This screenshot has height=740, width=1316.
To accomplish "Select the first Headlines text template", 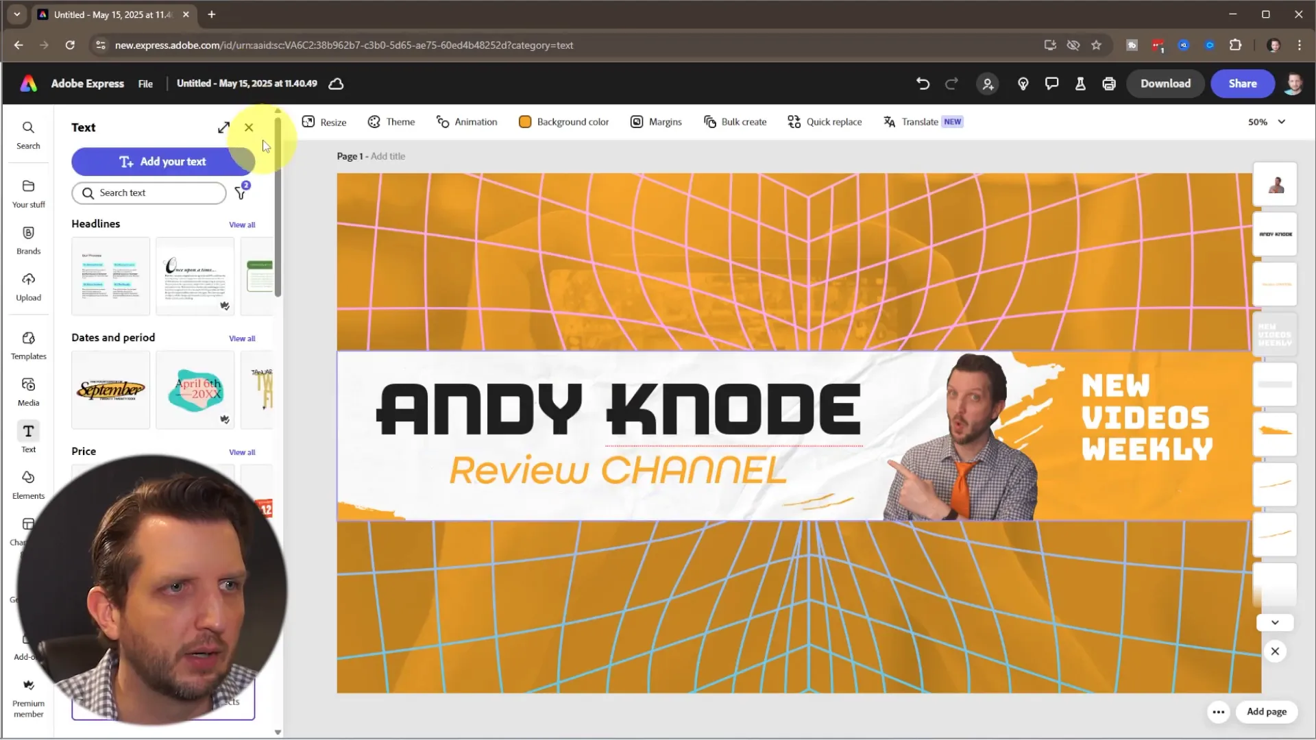I will 110,276.
